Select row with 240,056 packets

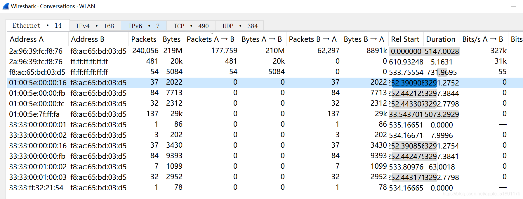coord(265,51)
